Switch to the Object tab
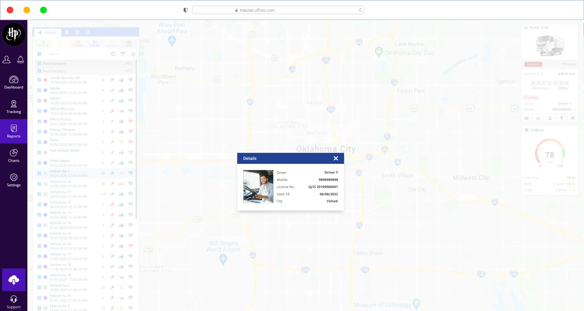584x311 pixels. click(x=47, y=33)
